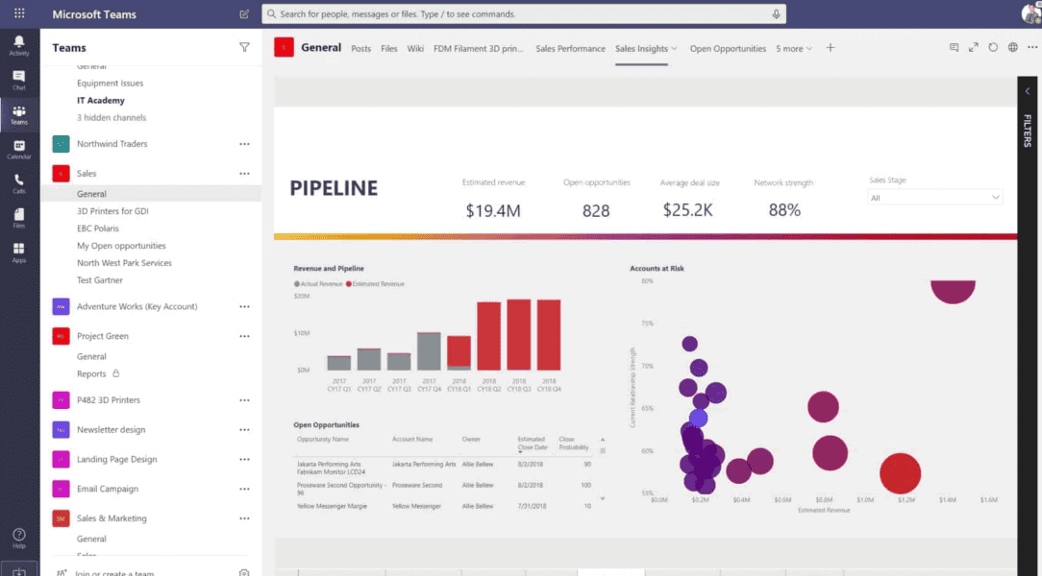Screen dimensions: 1042x576
Task: Expand the '5 more' tabs dropdown
Action: coord(793,48)
